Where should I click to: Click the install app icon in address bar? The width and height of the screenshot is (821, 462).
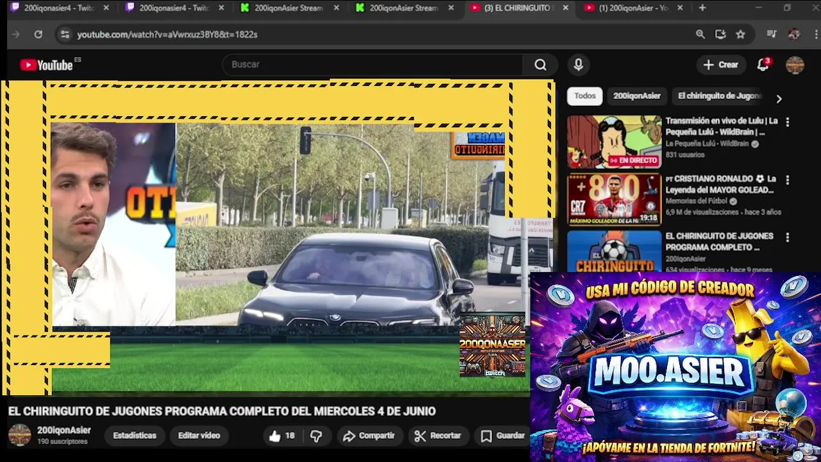[x=720, y=34]
